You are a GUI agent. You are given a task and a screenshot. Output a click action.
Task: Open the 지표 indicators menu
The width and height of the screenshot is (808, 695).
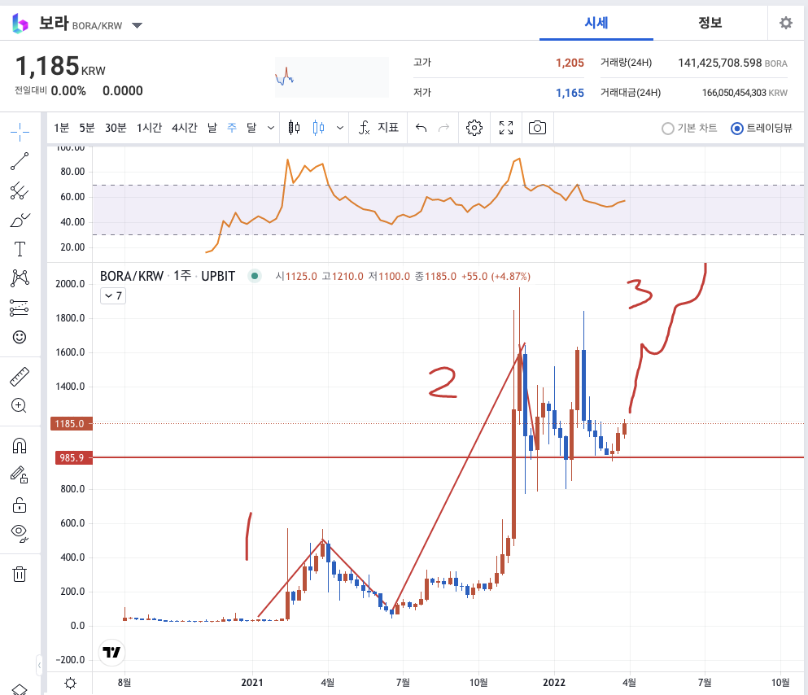379,128
